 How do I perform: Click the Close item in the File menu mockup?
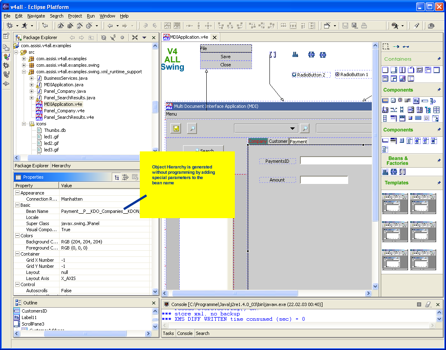(226, 65)
